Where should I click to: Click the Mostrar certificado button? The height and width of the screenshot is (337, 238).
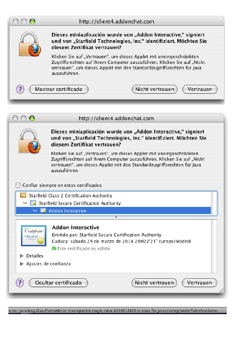point(59,89)
